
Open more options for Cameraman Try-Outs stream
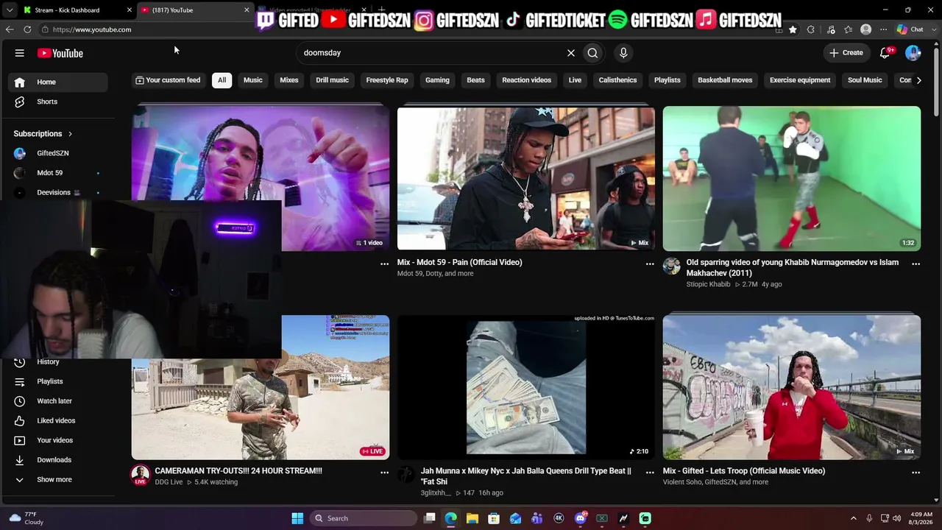384,473
